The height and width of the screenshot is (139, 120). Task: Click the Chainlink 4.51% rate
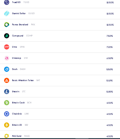click(110, 114)
